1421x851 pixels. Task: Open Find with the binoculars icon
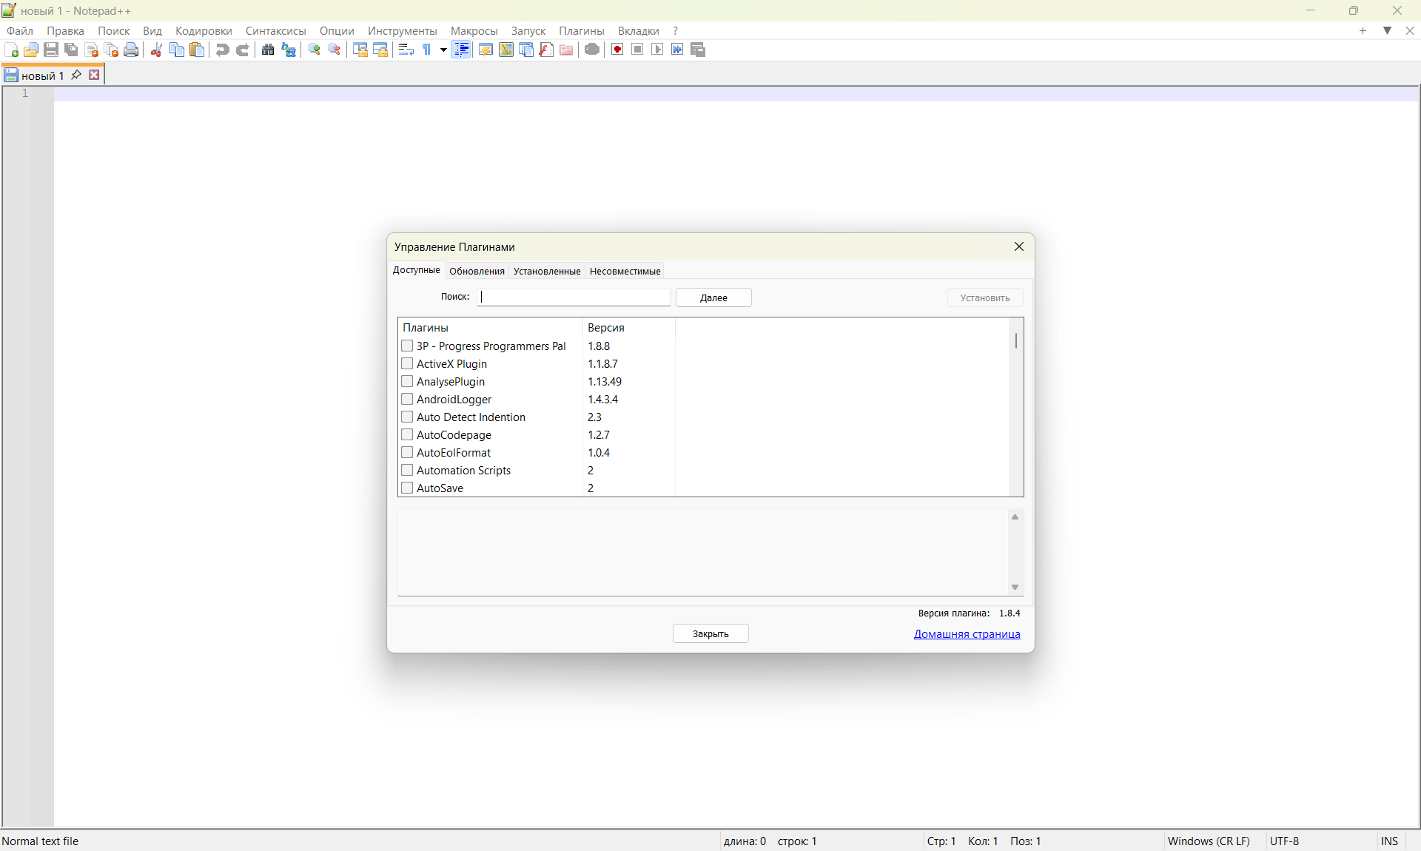(268, 50)
